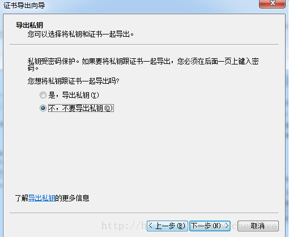289x237 pixels.
Task: Continue with the 下一步(N) button
Action: 210,226
